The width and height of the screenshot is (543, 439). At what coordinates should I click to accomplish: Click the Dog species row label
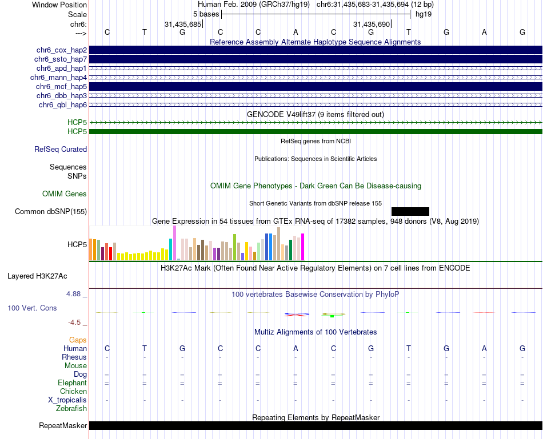[80, 374]
